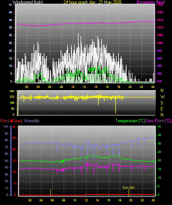Select the 50 humidity axis label
Screen dimensions: 172x205
pos(6,161)
